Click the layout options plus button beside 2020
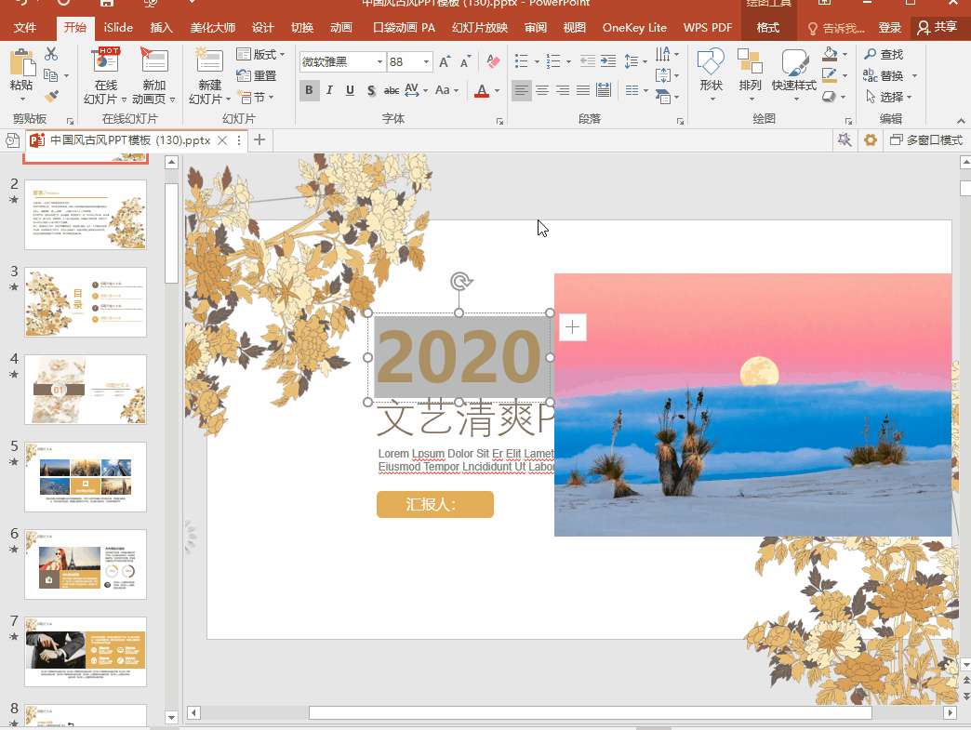This screenshot has width=971, height=730. click(572, 327)
